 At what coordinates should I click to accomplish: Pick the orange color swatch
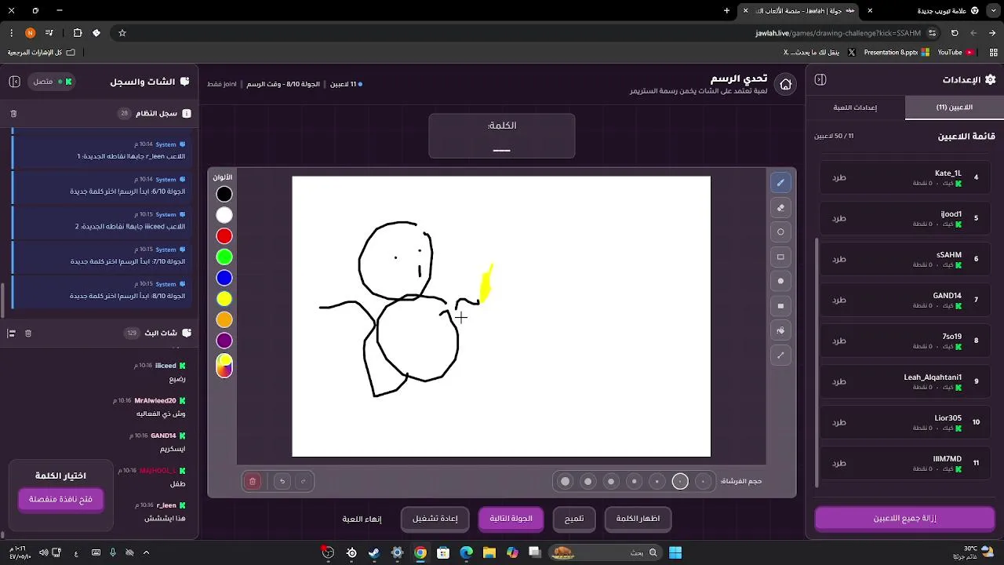(x=224, y=319)
